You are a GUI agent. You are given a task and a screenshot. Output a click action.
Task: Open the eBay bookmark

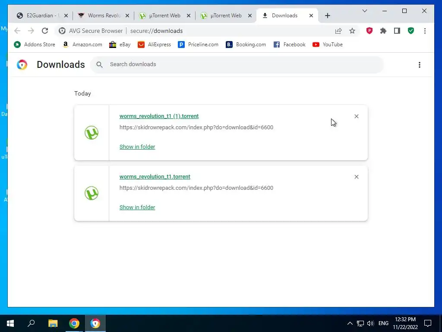[x=120, y=45]
